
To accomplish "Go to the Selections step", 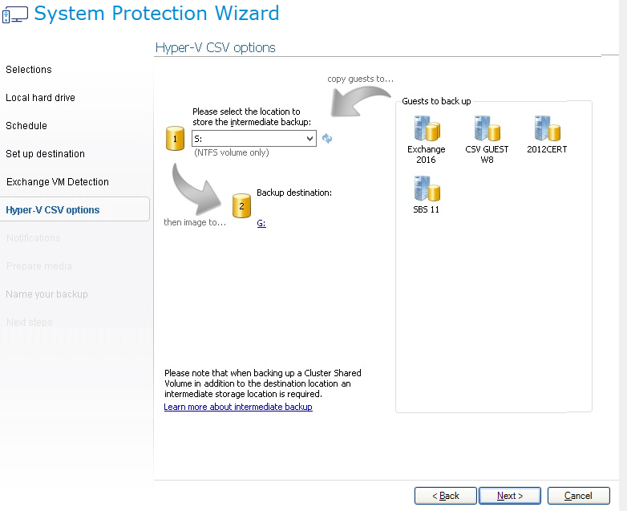I will pyautogui.click(x=29, y=70).
